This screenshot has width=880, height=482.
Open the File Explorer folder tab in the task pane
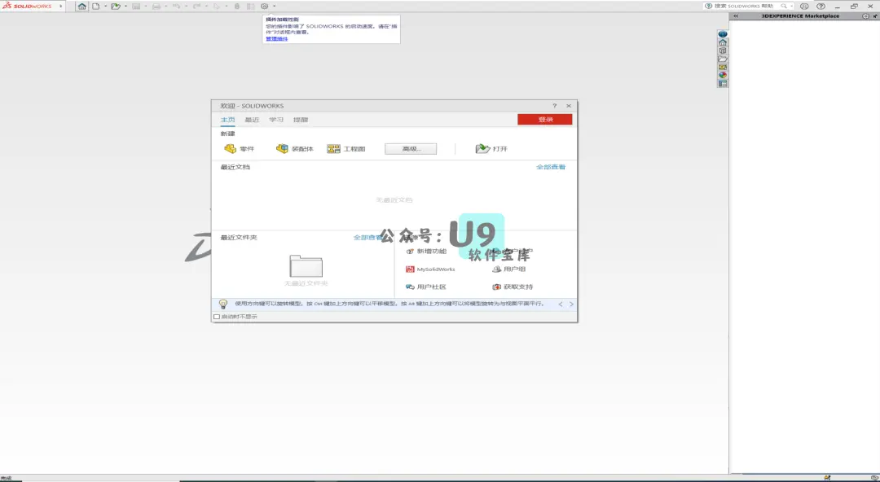(x=723, y=59)
